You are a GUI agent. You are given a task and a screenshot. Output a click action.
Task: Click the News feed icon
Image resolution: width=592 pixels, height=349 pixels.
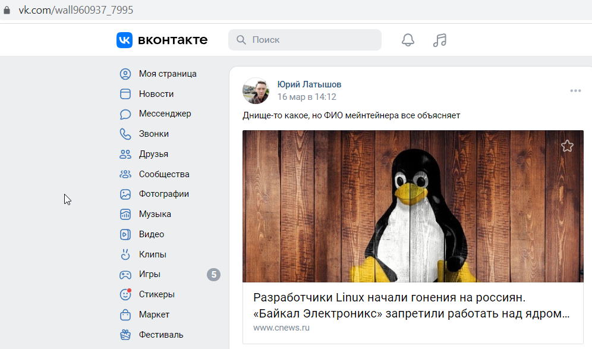pos(125,94)
